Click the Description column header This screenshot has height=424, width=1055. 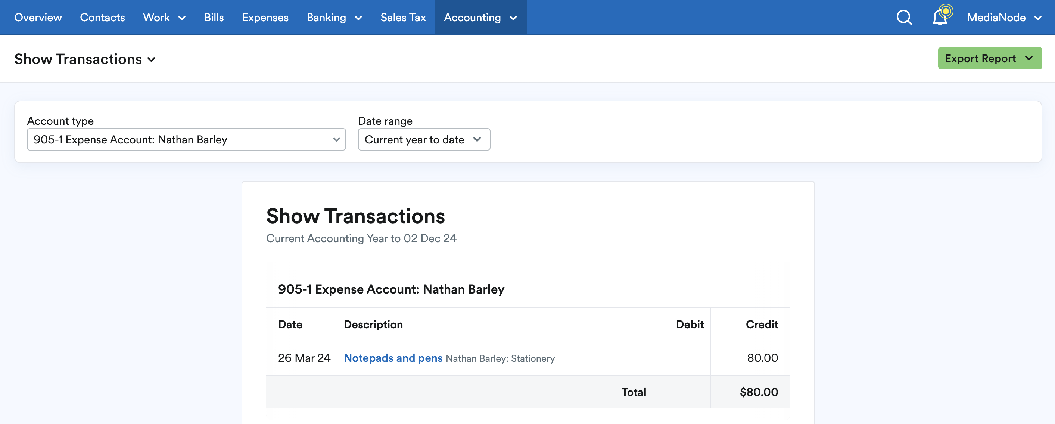pos(373,324)
